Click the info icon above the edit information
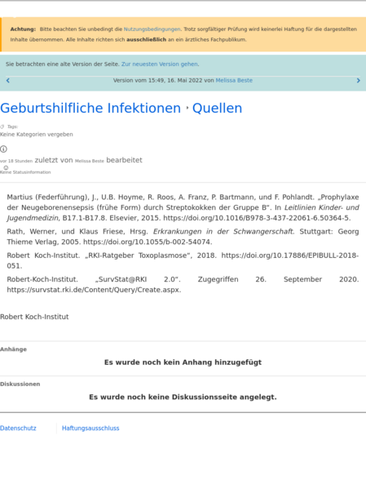Screen dimensions: 366x489 pos(3,149)
